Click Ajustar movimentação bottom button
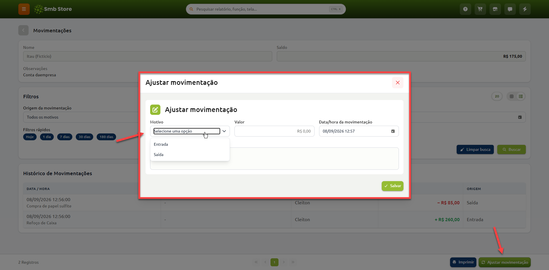 tap(505, 262)
